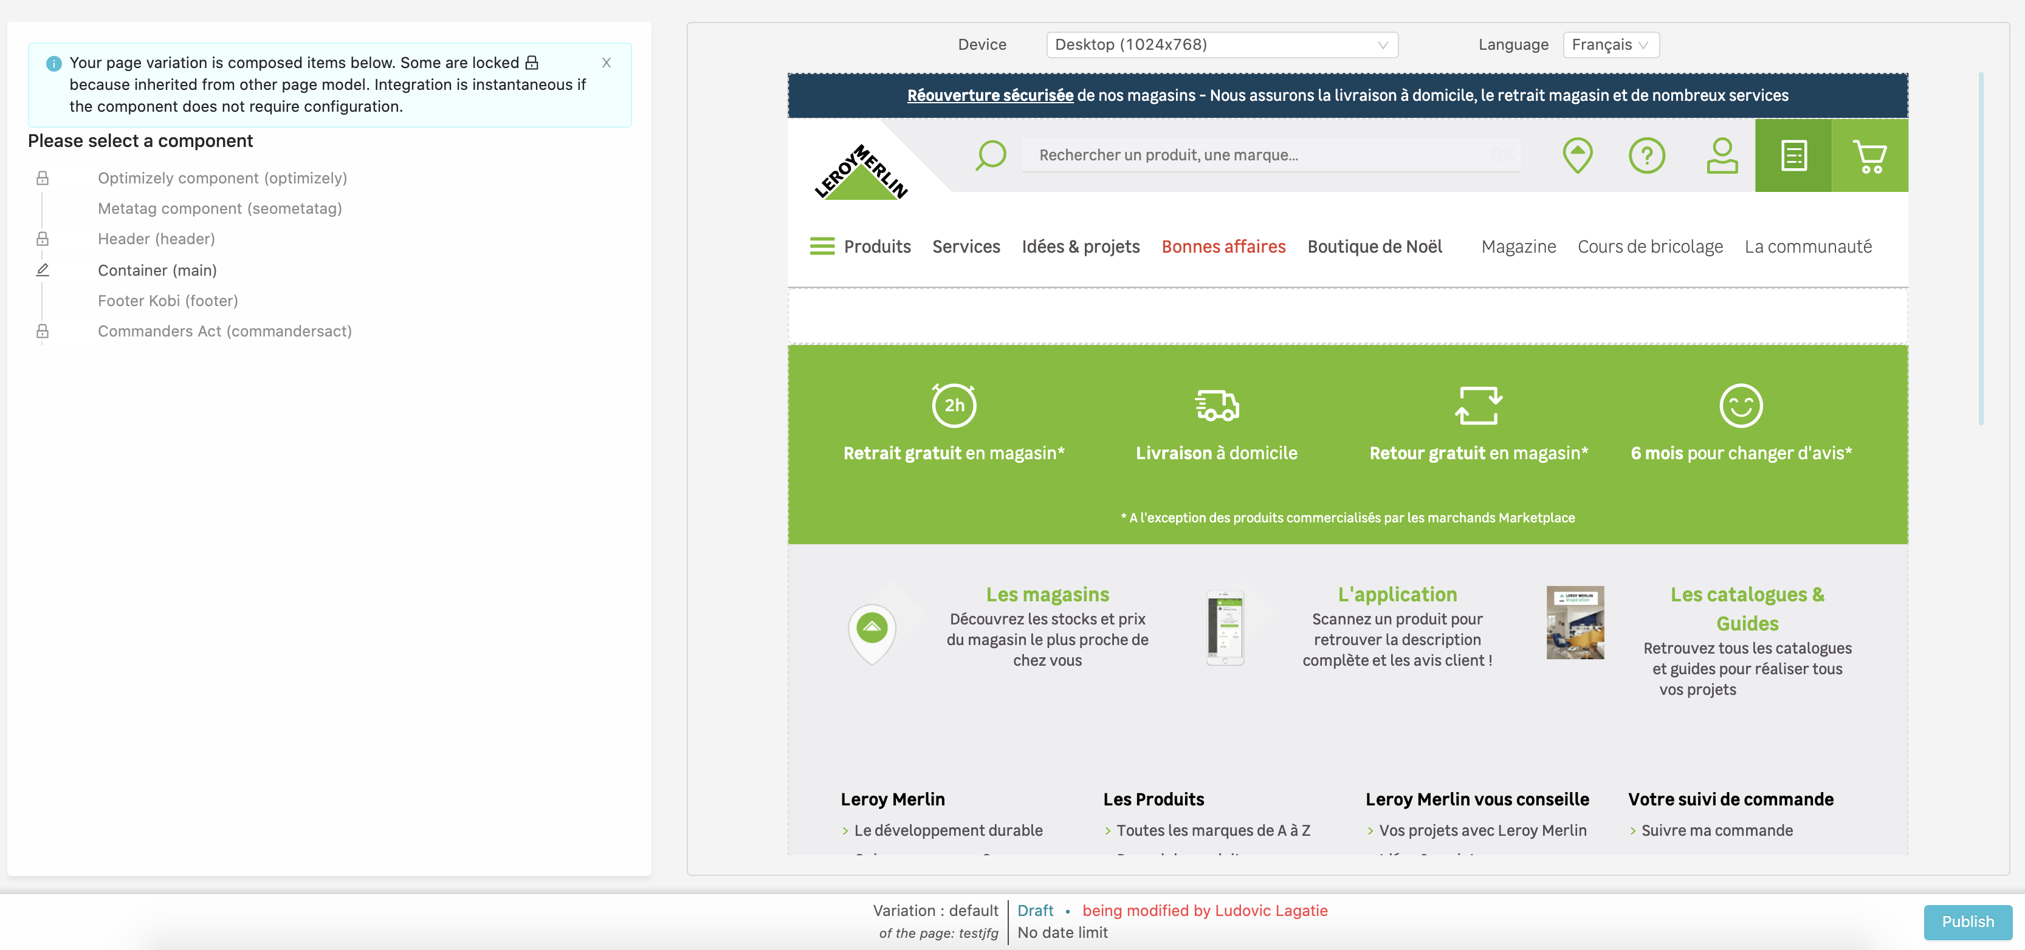
Task: Click the 2h clock pickup icon
Action: tap(954, 405)
